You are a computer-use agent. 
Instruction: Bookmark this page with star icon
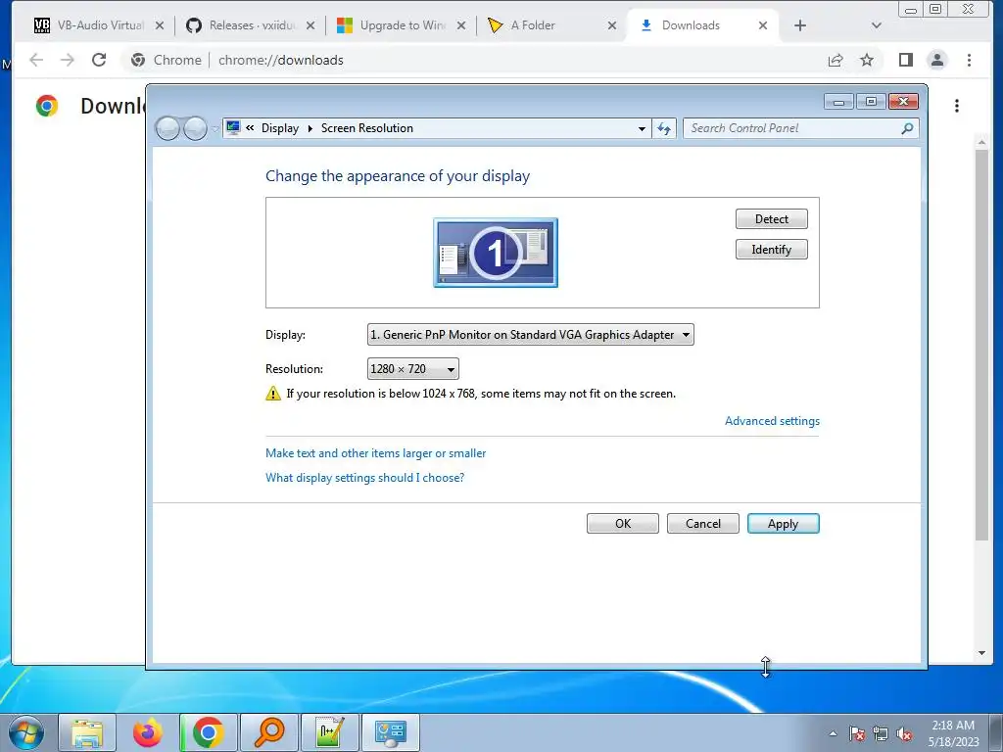pyautogui.click(x=866, y=60)
